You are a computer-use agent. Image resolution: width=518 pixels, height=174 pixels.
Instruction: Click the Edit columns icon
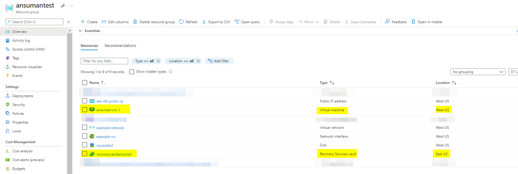(x=104, y=22)
